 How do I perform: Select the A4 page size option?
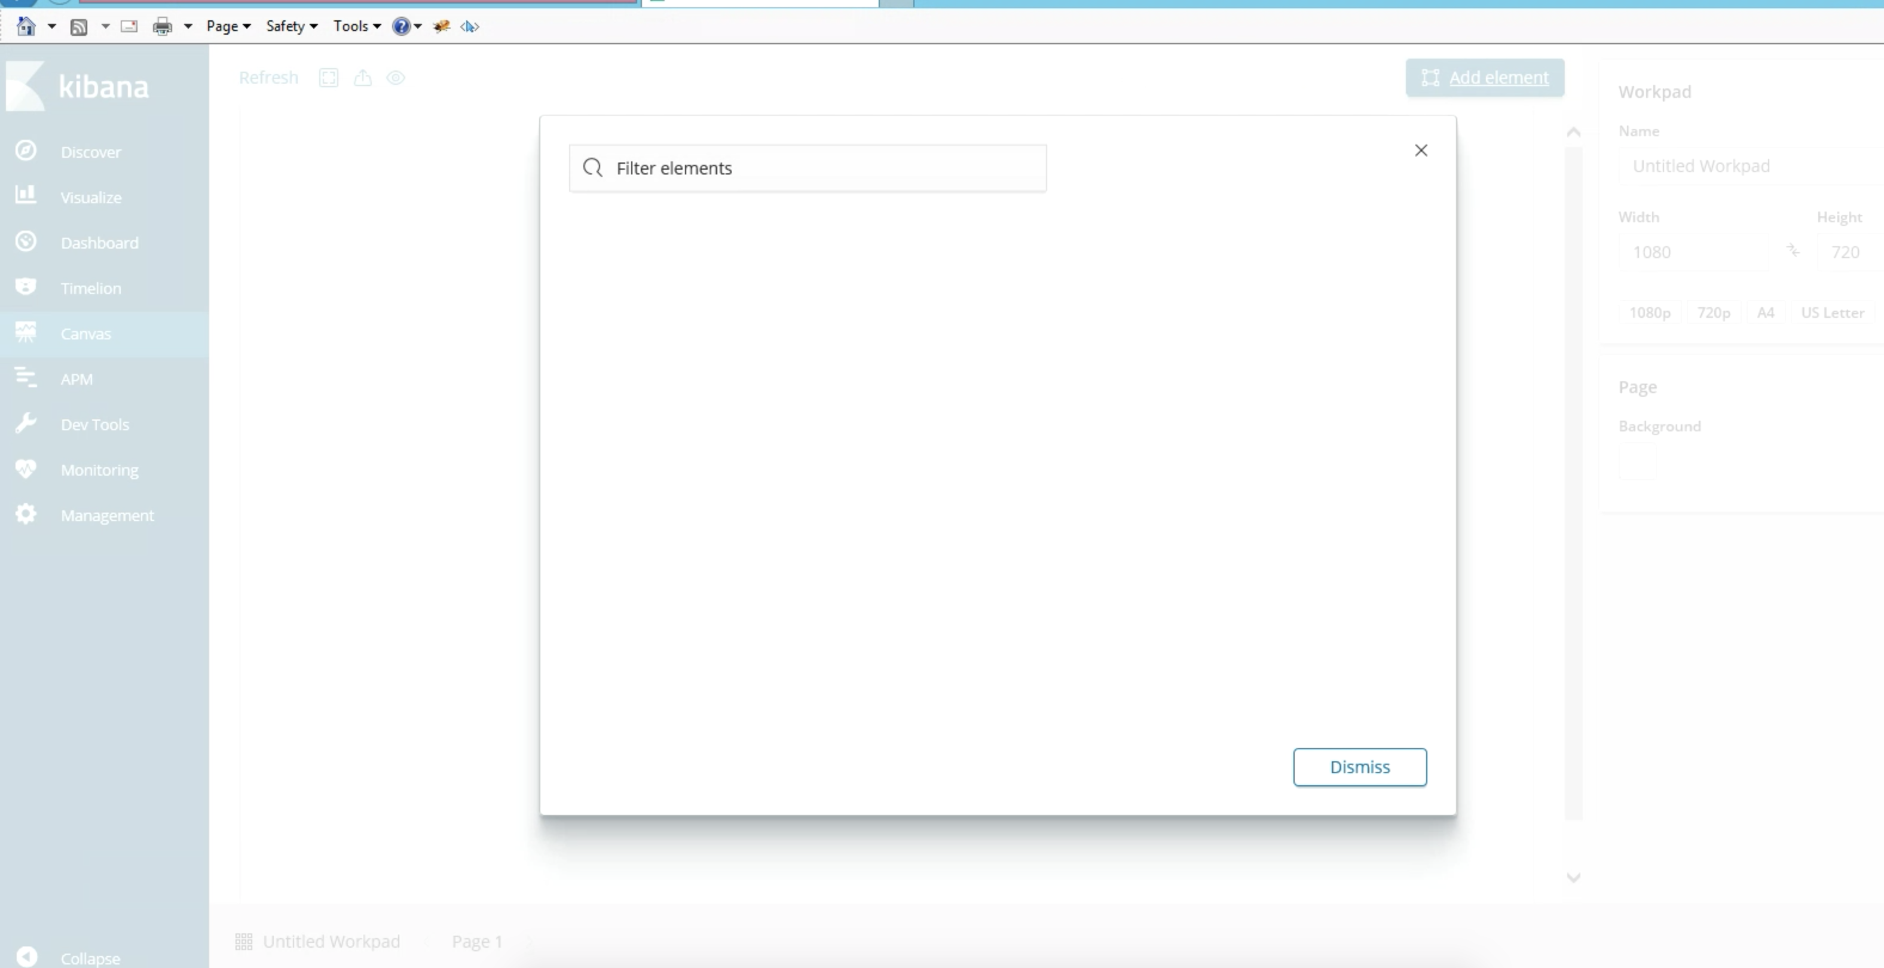coord(1766,312)
